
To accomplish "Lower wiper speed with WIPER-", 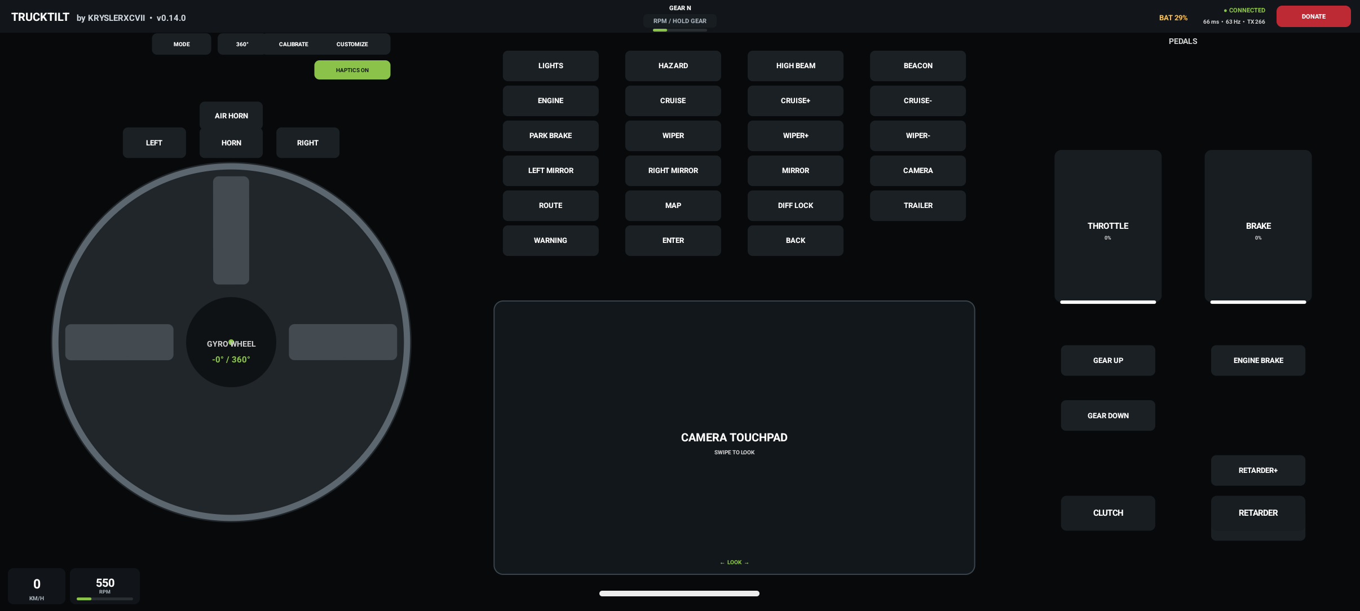I will (917, 135).
